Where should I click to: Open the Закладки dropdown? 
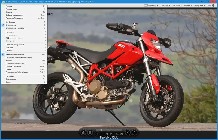tap(177, 5)
